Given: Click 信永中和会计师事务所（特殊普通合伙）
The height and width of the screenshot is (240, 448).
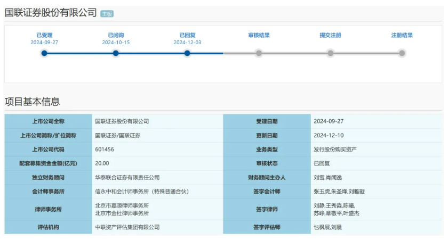Looking at the screenshot, I should pyautogui.click(x=142, y=191).
